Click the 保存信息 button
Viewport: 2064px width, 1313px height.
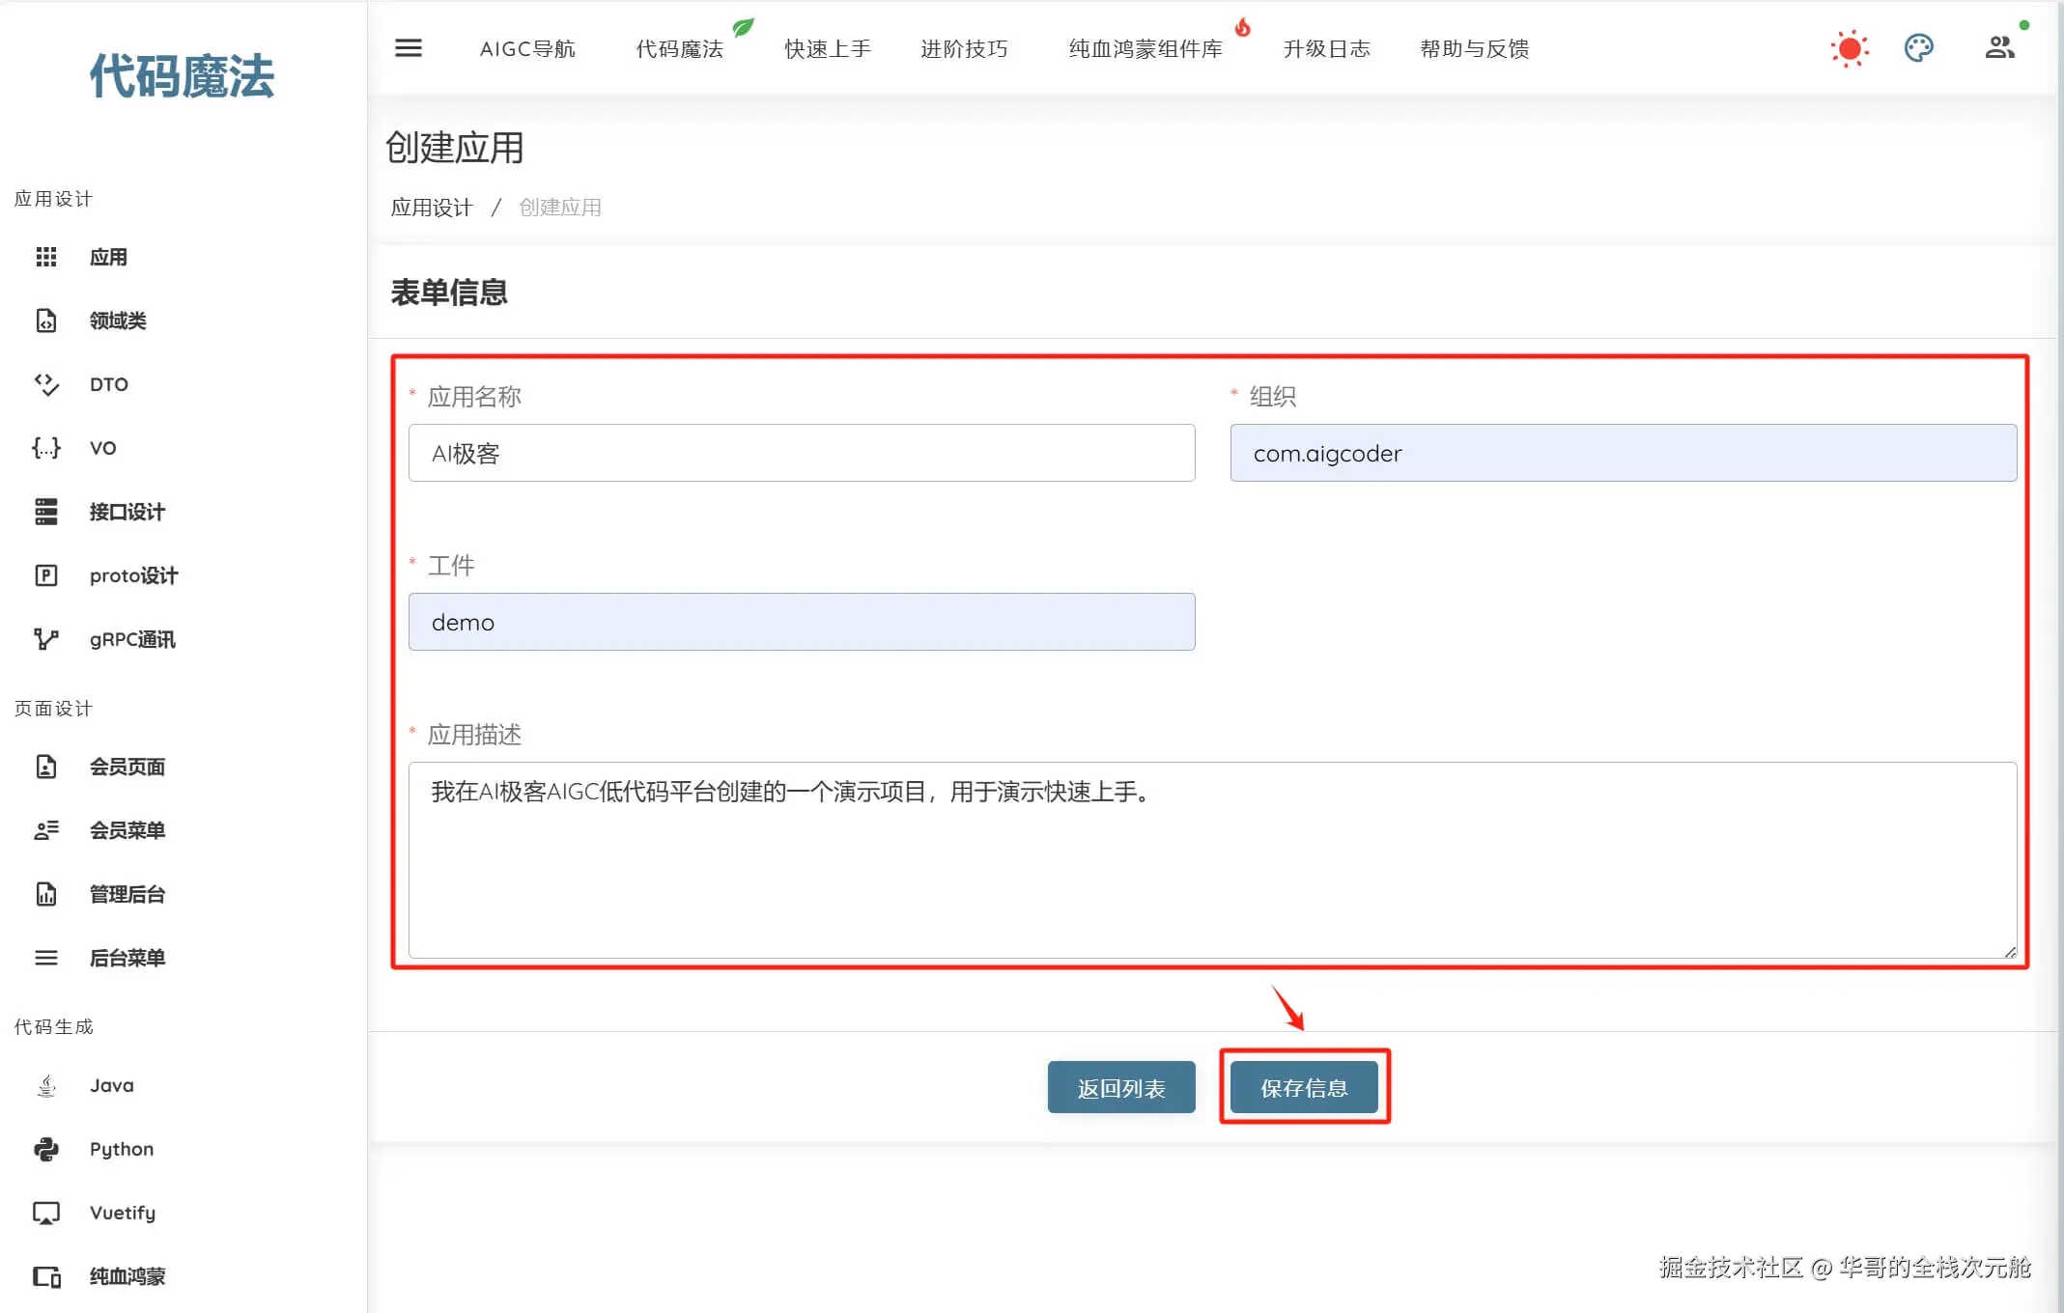(x=1304, y=1088)
